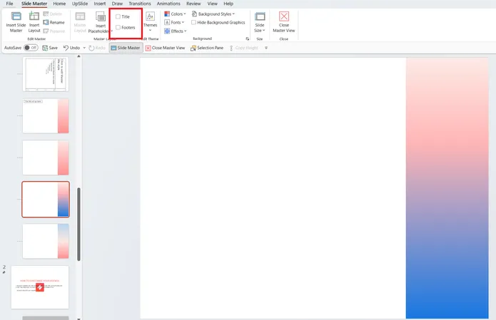Click thumbnail pane scrollbar handle

(79, 224)
